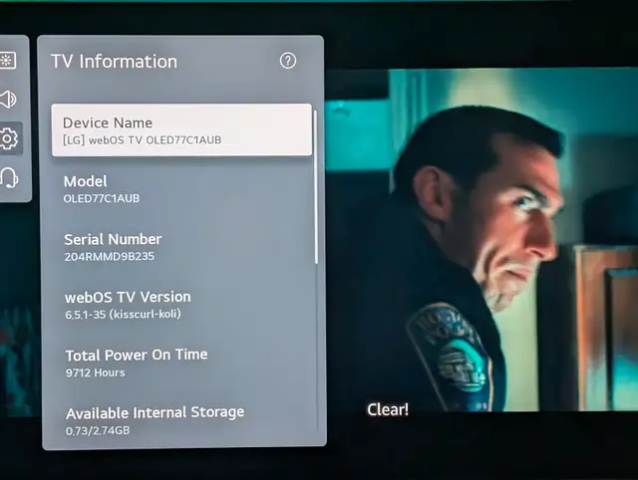Click version value 6.5.1-35 (kisscurl-koli)
The height and width of the screenshot is (480, 638).
click(x=123, y=314)
